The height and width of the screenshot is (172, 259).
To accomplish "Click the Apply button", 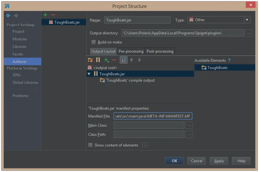I will click(219, 161).
